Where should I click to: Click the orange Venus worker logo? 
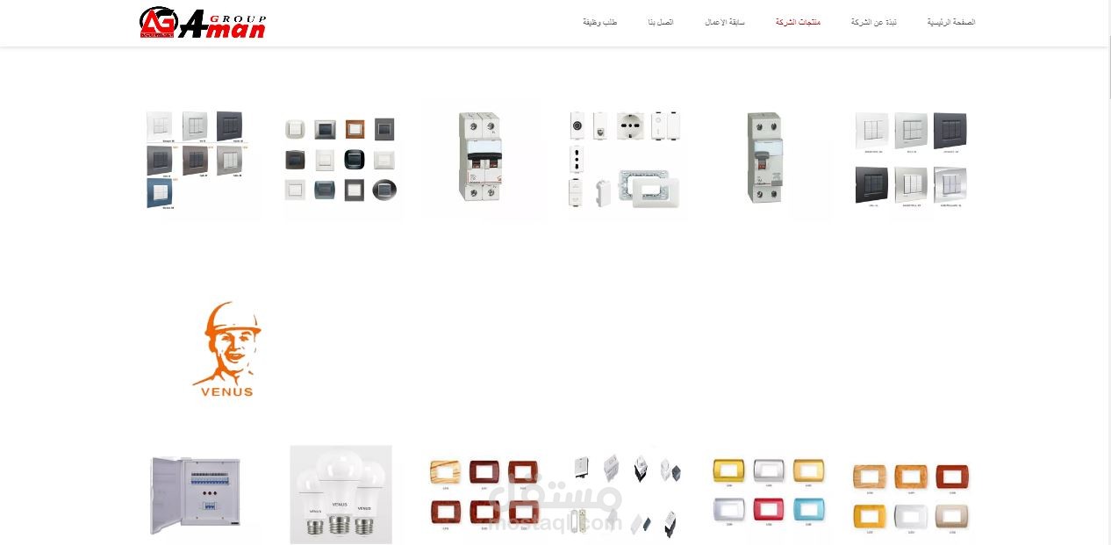pyautogui.click(x=227, y=349)
